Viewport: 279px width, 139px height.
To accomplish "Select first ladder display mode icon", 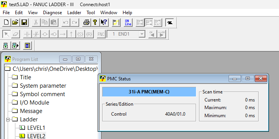I will click(140, 22).
